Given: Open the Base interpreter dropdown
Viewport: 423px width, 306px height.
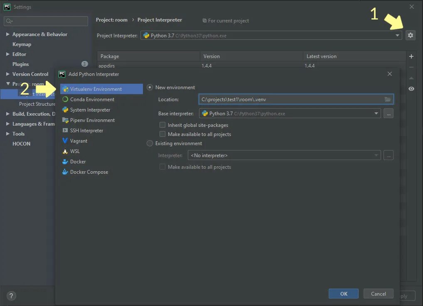Looking at the screenshot, I should coord(290,113).
